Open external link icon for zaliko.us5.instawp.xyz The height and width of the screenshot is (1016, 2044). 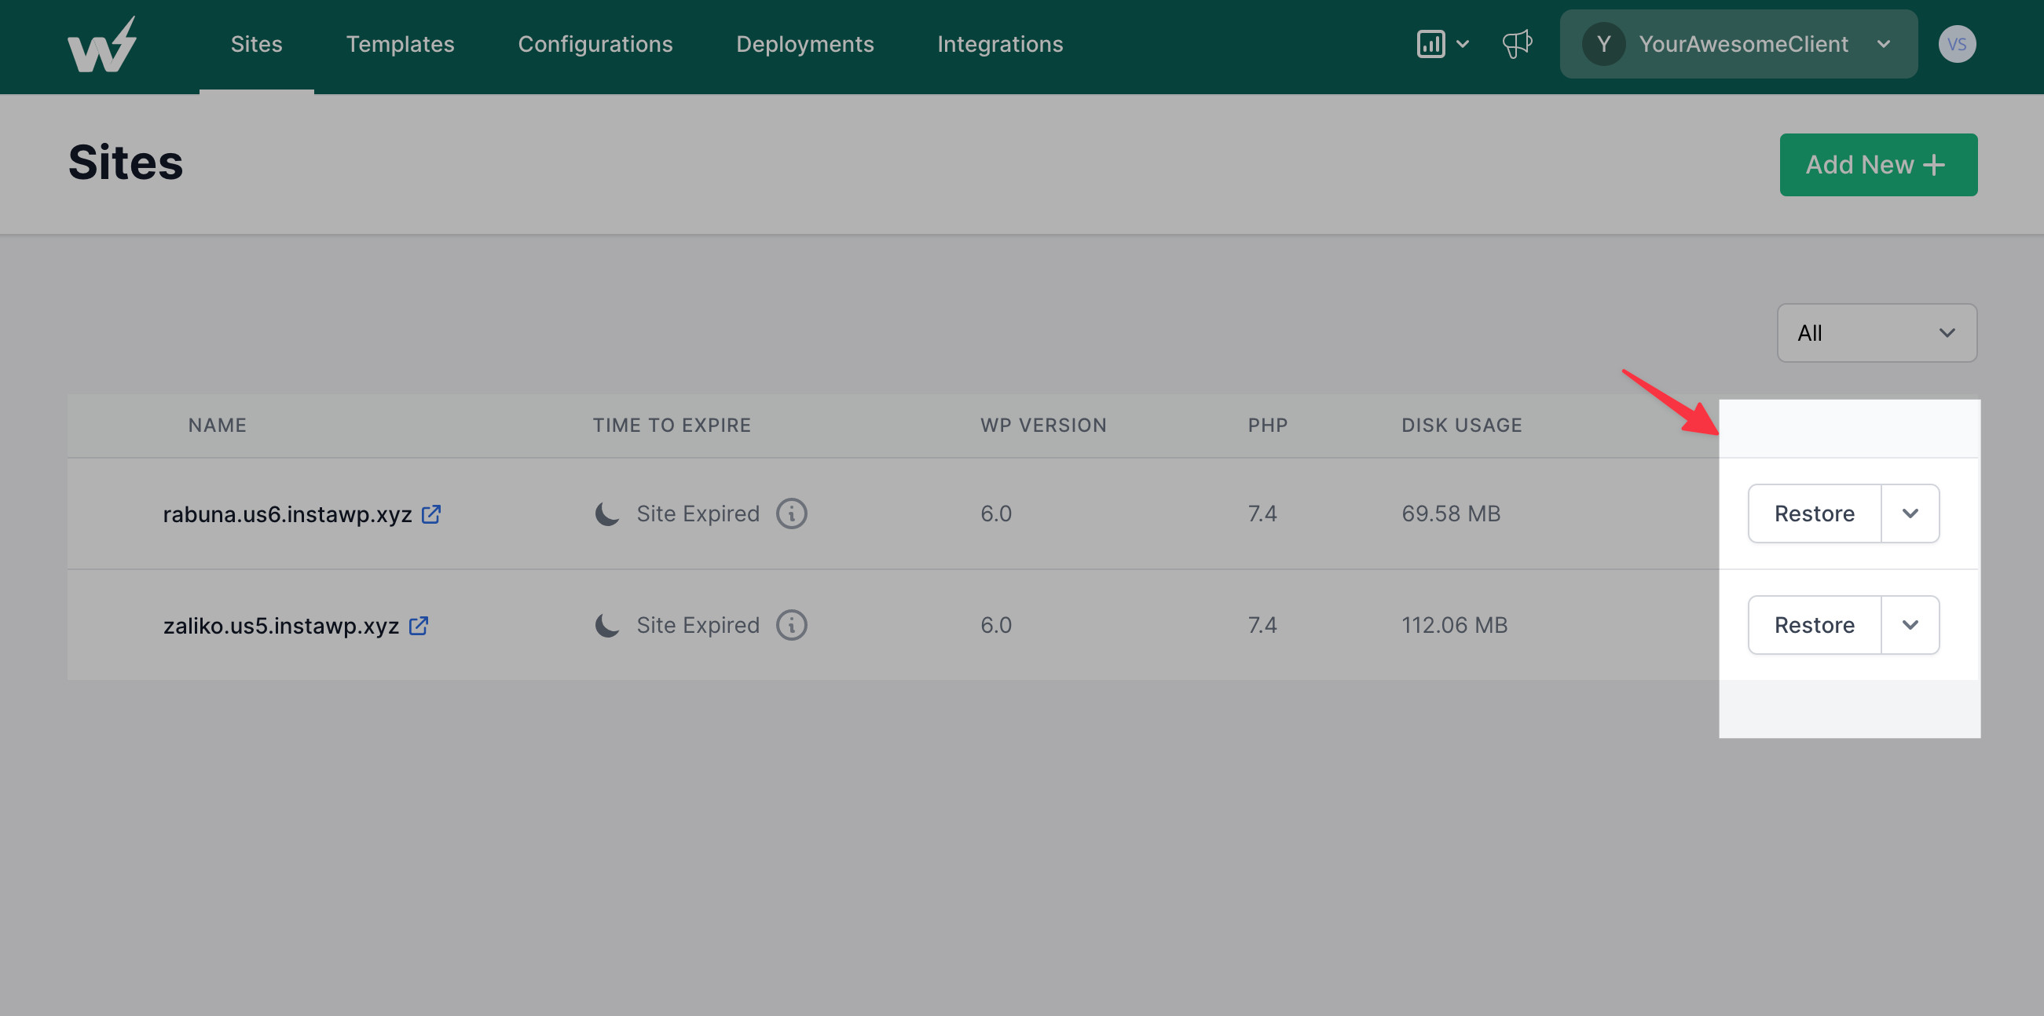pos(418,625)
